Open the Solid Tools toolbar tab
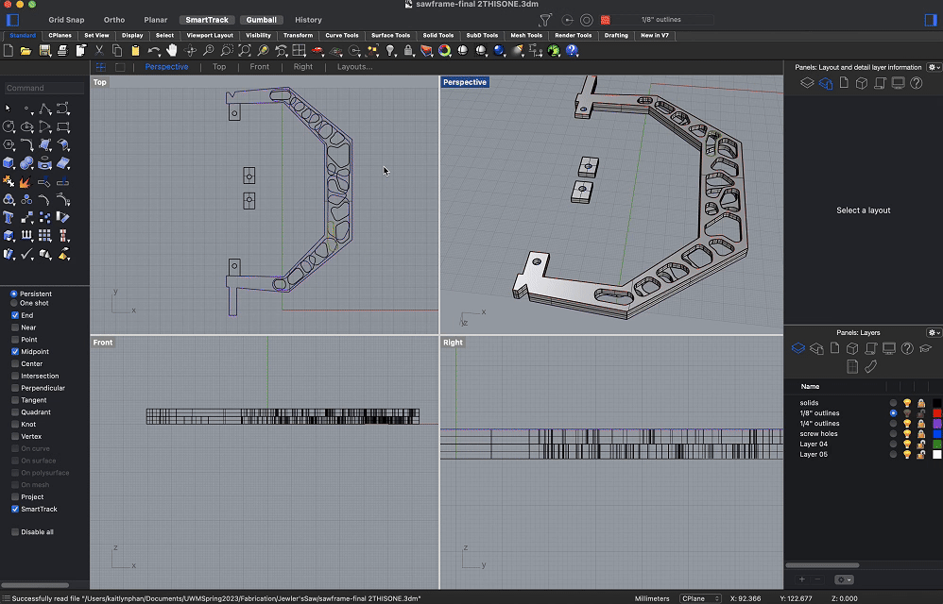 point(437,36)
